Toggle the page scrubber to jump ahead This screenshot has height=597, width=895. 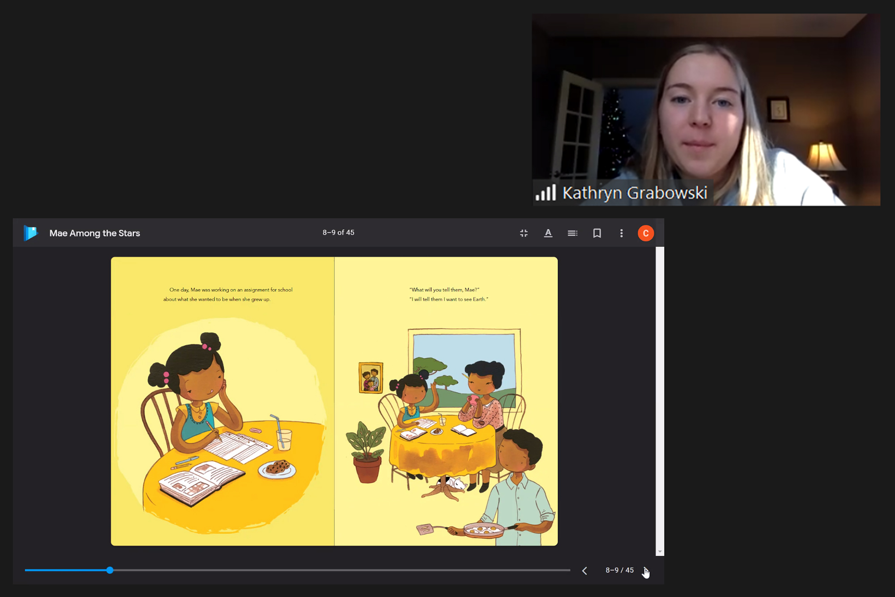(110, 570)
